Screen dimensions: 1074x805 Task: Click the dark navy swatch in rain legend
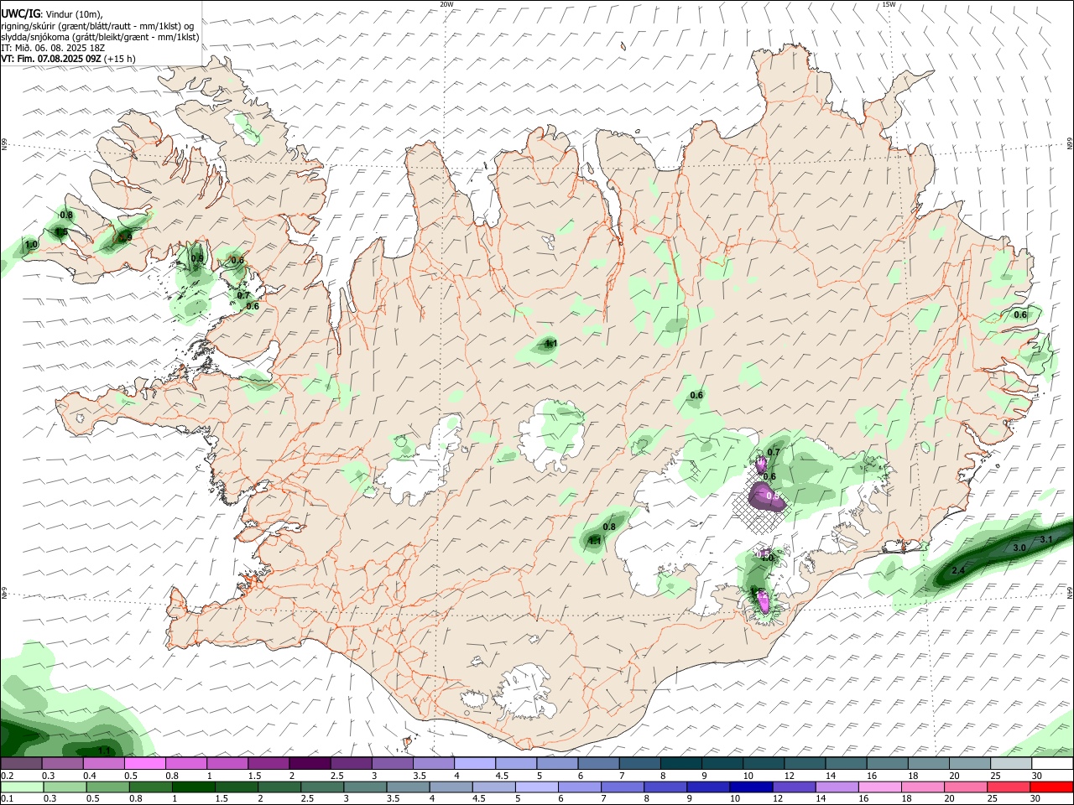pyautogui.click(x=749, y=787)
